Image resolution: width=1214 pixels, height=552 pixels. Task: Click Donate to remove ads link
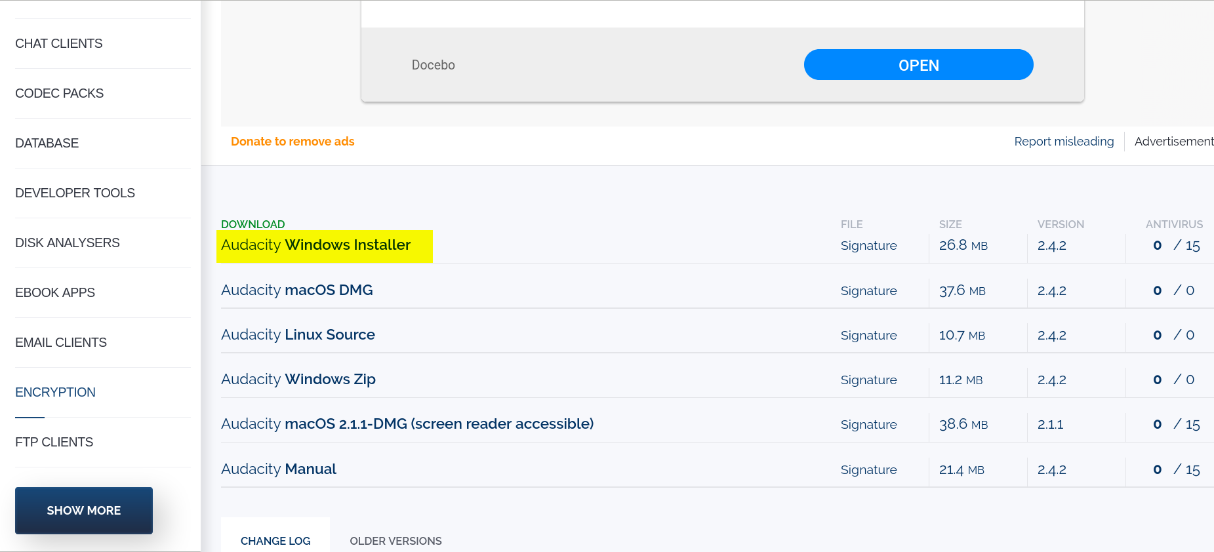pyautogui.click(x=293, y=142)
